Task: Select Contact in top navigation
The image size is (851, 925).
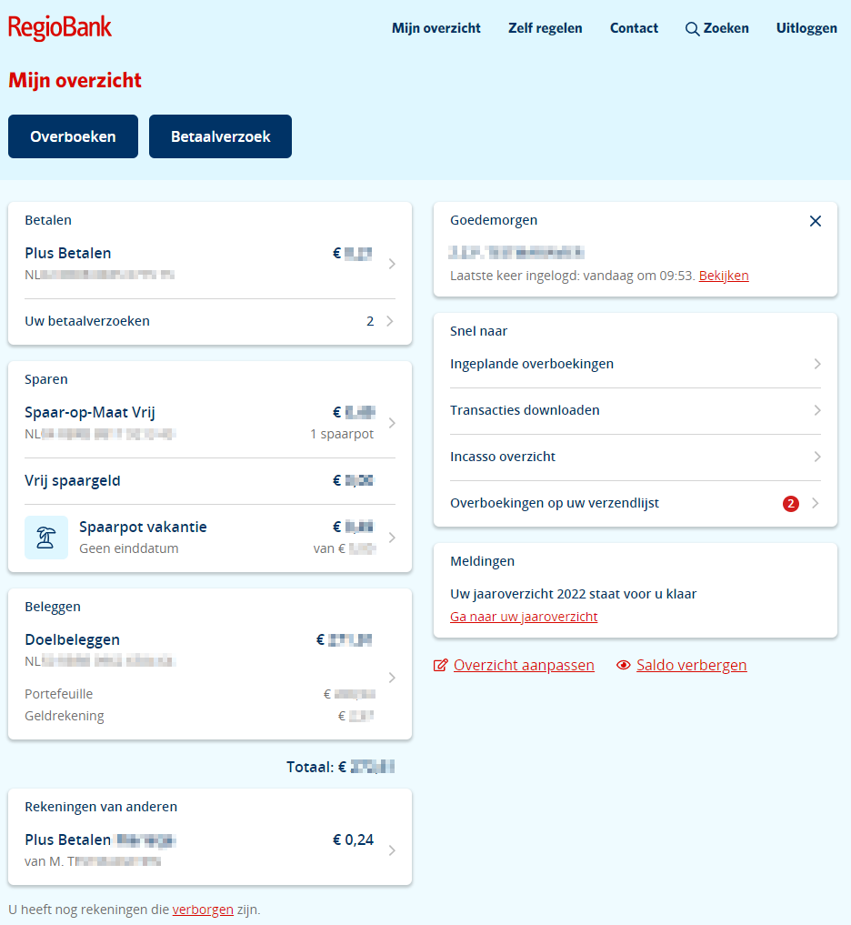Action: (x=634, y=28)
